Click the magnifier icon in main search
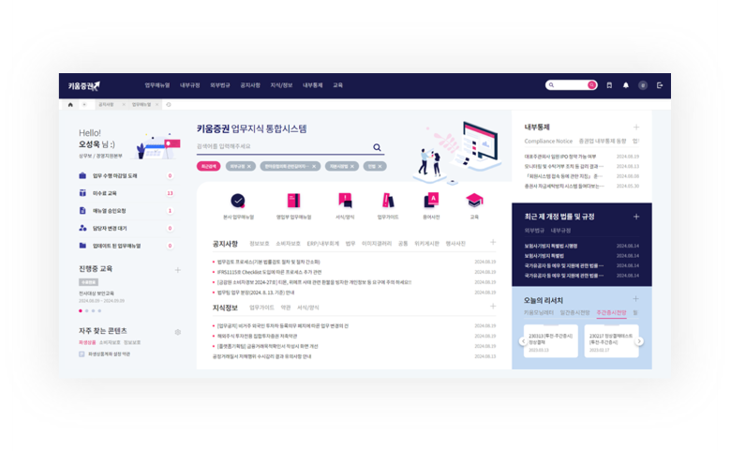730x451 pixels. tap(377, 147)
